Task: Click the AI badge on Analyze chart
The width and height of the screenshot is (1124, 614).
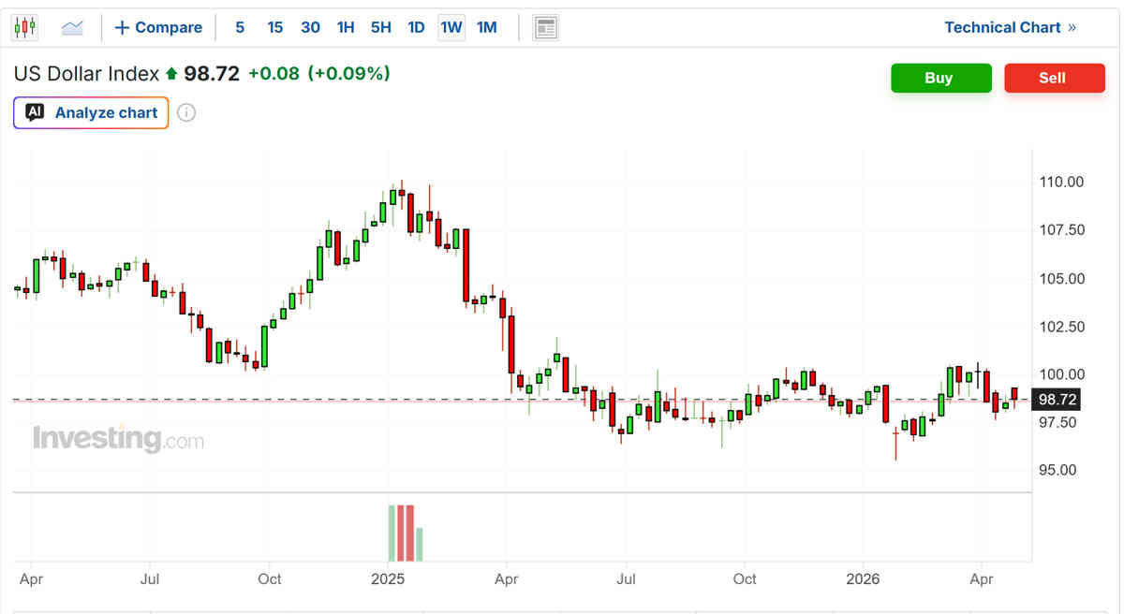Action: [x=35, y=113]
